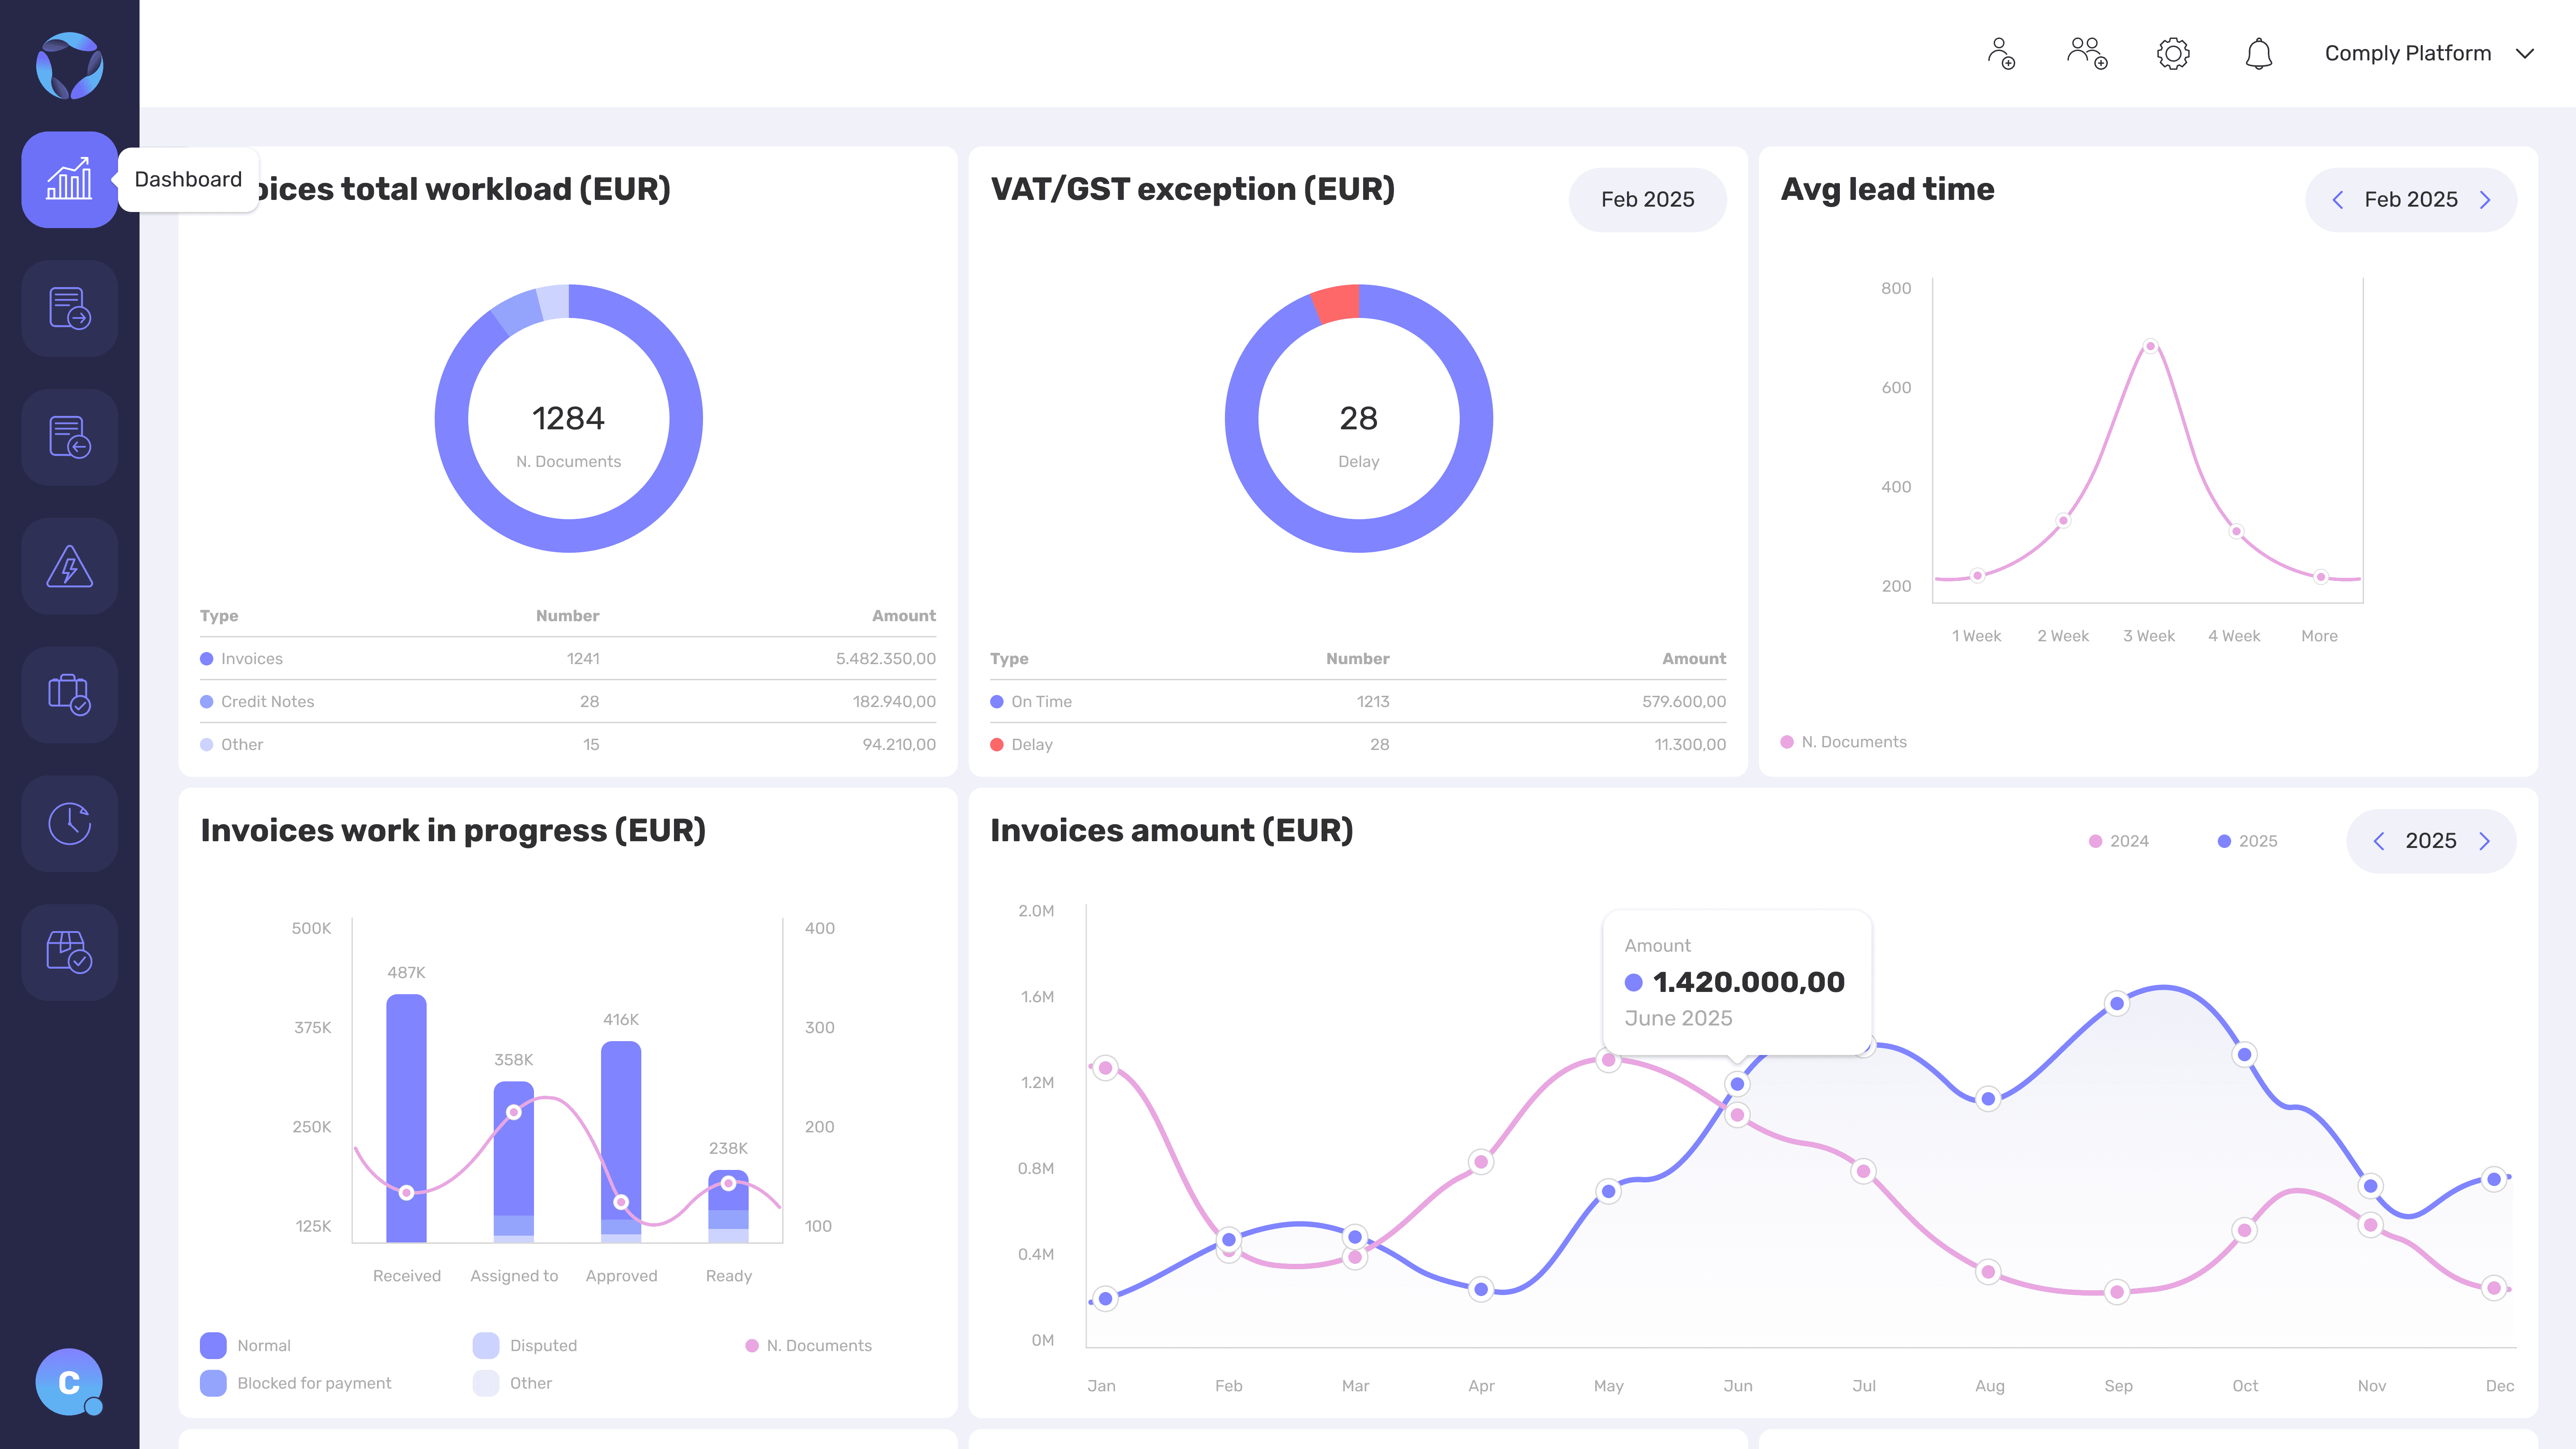The height and width of the screenshot is (1449, 2576).
Task: Click the Ready bar labeled 238K
Action: [728, 1206]
